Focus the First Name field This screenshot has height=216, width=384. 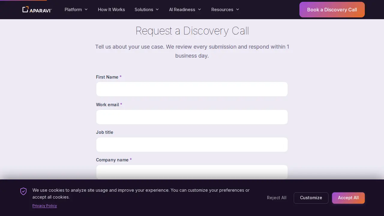point(192,89)
